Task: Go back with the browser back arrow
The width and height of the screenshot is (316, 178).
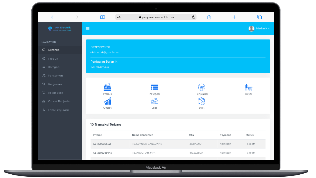Action: (x=52, y=17)
